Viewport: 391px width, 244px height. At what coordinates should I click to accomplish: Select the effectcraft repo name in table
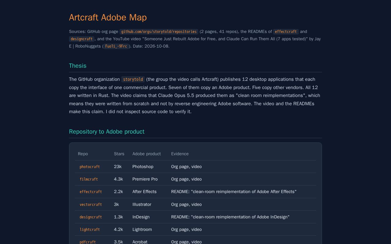pyautogui.click(x=91, y=192)
